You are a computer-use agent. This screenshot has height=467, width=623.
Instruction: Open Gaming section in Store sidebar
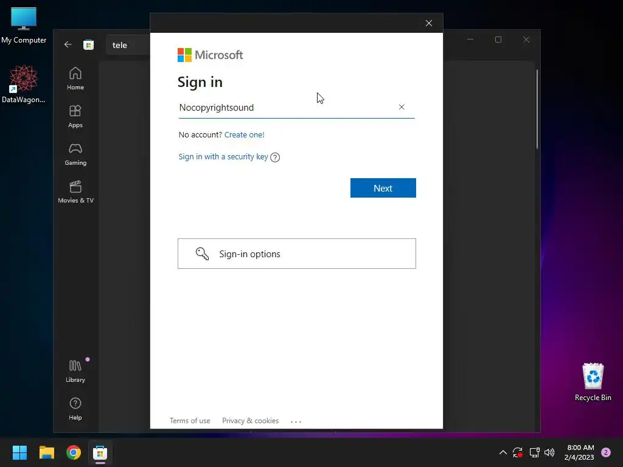coord(75,154)
